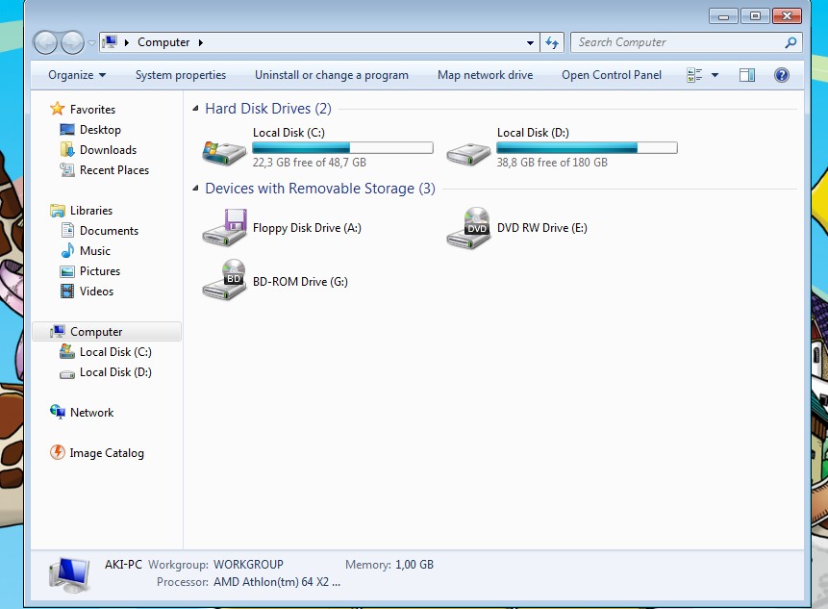828x609 pixels.
Task: Click the search magnifier icon
Action: 790,42
